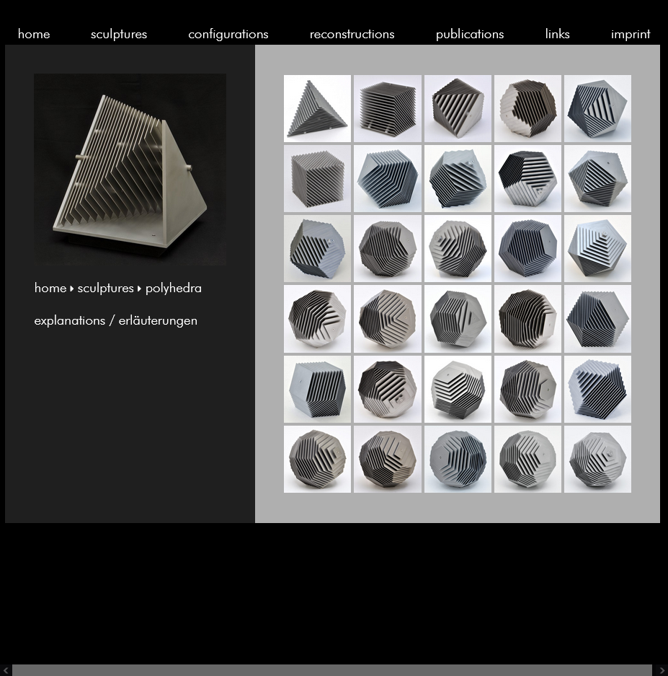668x676 pixels.
Task: Open bottom-row first thumbnail polyhedron
Action: click(317, 459)
